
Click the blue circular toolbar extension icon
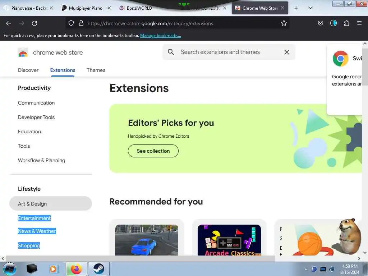[333, 23]
